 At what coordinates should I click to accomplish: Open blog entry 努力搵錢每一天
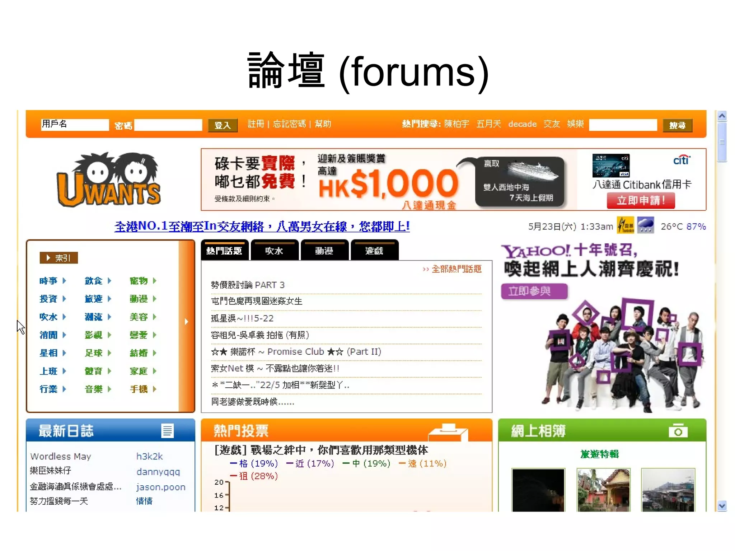59,501
